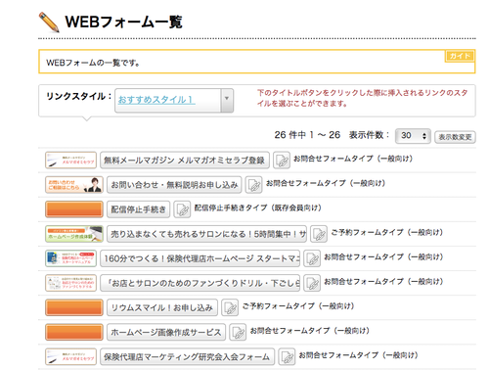
Task: Click the copy-link icon for お店とサロンのためのファンづくりドリル
Action: pos(312,283)
